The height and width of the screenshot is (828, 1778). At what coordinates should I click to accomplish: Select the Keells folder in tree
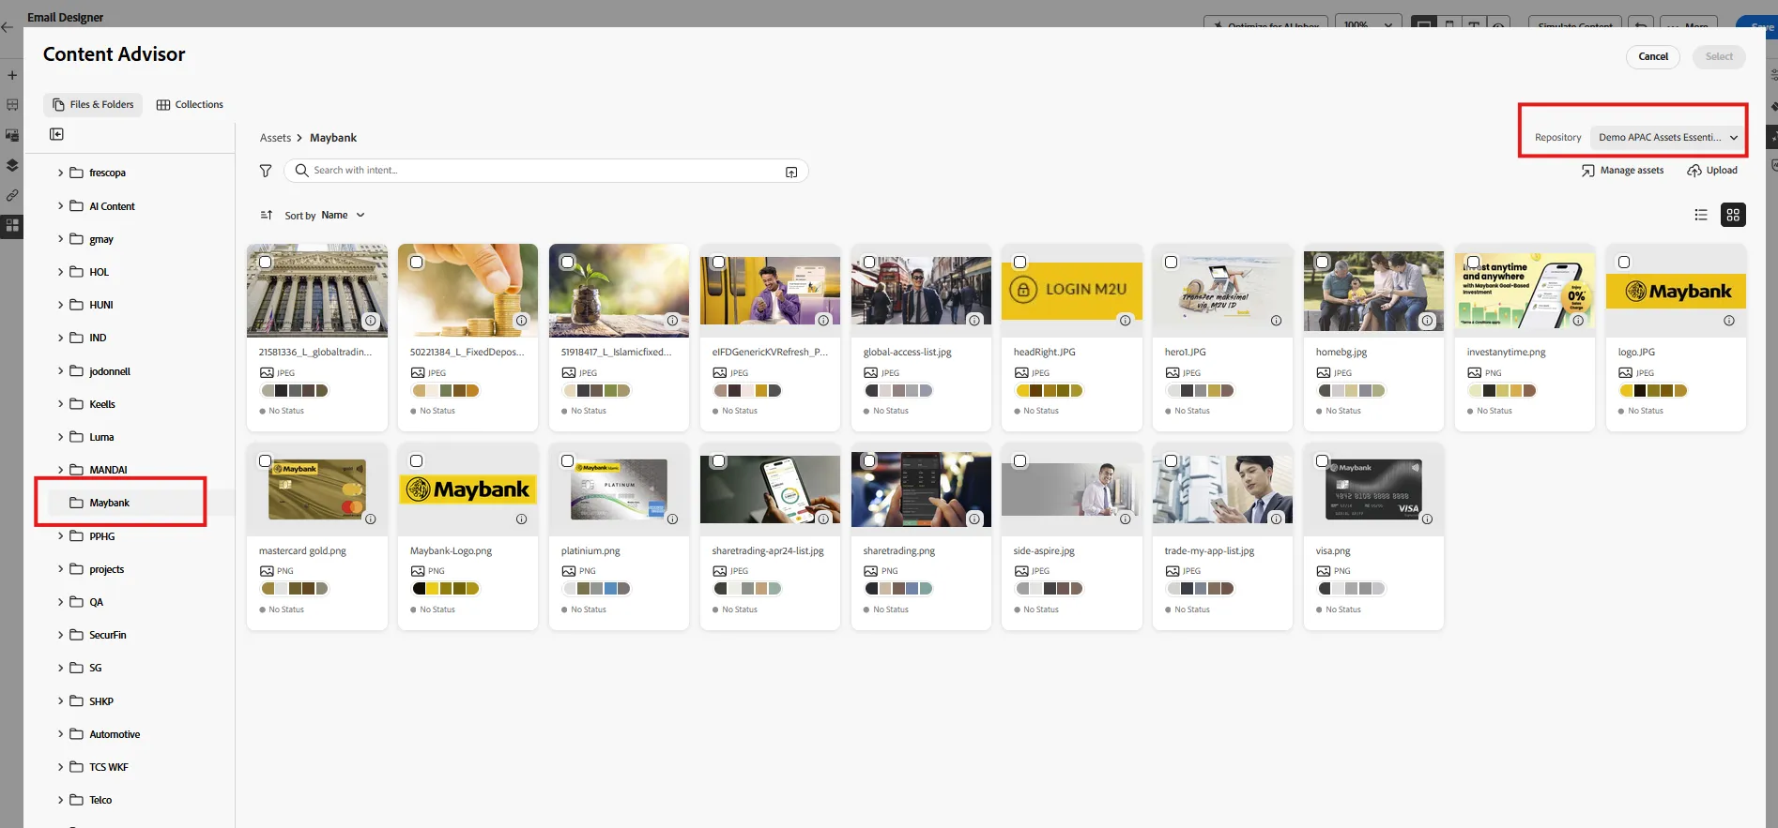[x=101, y=404]
